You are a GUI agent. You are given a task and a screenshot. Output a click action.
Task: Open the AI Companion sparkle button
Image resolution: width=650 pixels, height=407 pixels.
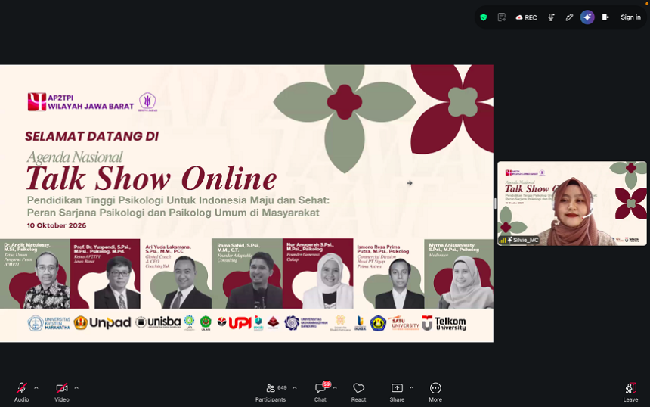coord(587,17)
